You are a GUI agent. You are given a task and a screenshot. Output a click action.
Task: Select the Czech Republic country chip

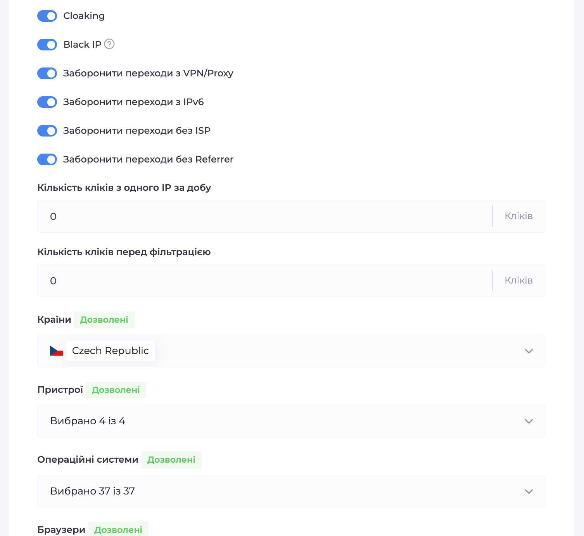(111, 351)
